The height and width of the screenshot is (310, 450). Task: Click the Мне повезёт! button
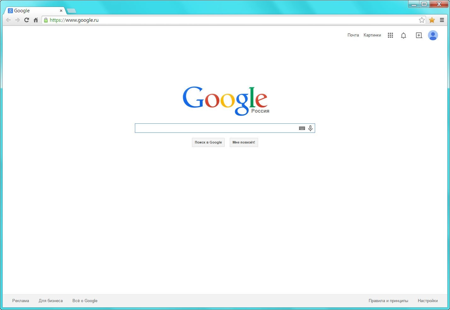tap(244, 142)
